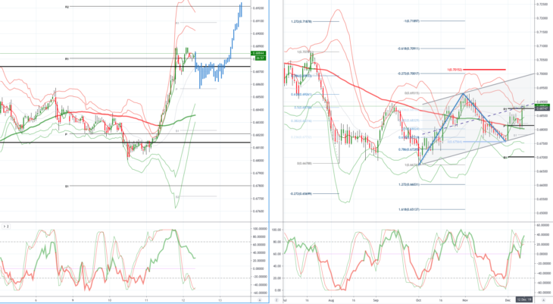Select the green current price label on left chart
This screenshot has height=304, width=553.
[x=258, y=53]
